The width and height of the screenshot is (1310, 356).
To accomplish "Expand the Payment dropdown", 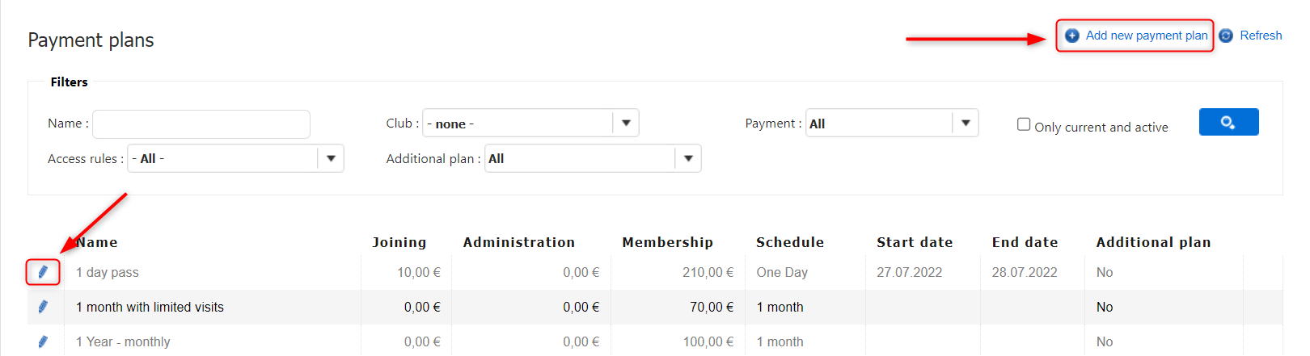I will click(966, 124).
